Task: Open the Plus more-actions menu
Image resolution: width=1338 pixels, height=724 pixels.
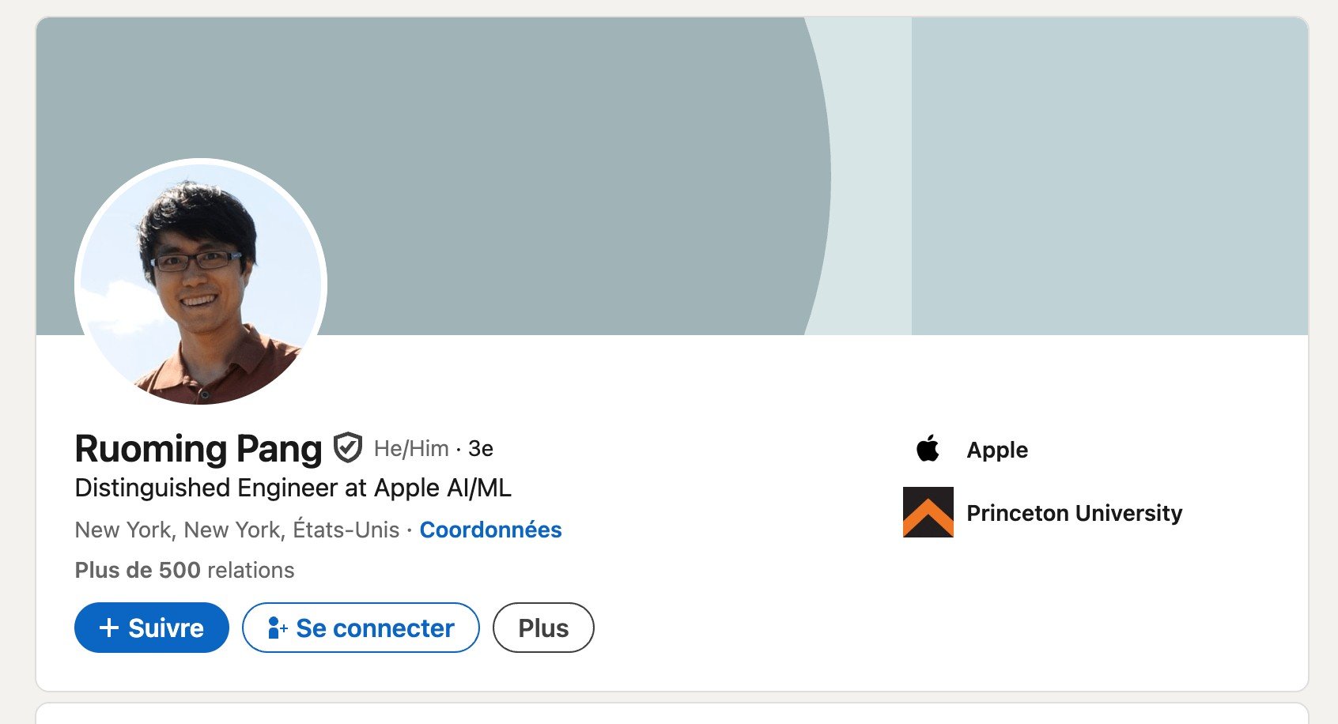Action: 543,628
